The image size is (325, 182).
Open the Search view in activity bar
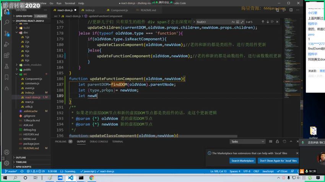pyautogui.click(x=6, y=22)
